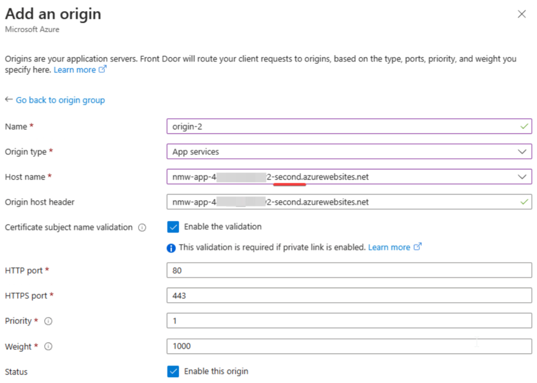Image resolution: width=537 pixels, height=383 pixels.
Task: Click the HTTPS port field showing 443
Action: (x=349, y=296)
